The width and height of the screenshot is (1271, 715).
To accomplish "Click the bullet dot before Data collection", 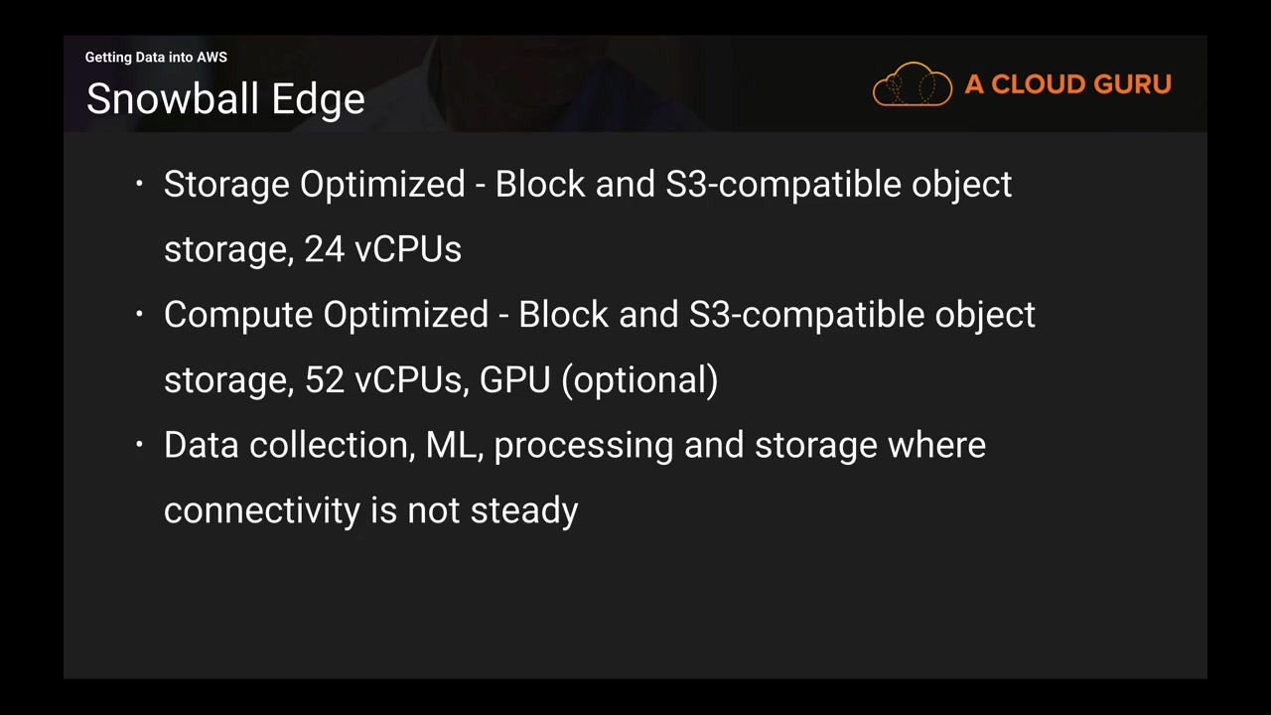I will [x=140, y=444].
